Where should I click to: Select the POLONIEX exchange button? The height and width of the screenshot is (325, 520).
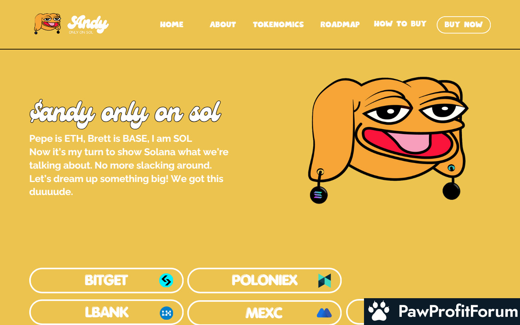point(264,280)
